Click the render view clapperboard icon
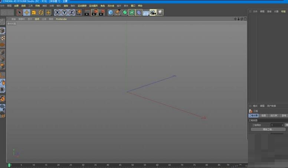The height and width of the screenshot is (168, 288). 87,13
